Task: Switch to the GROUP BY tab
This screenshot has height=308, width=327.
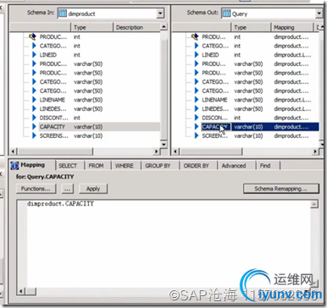Action: click(x=158, y=166)
